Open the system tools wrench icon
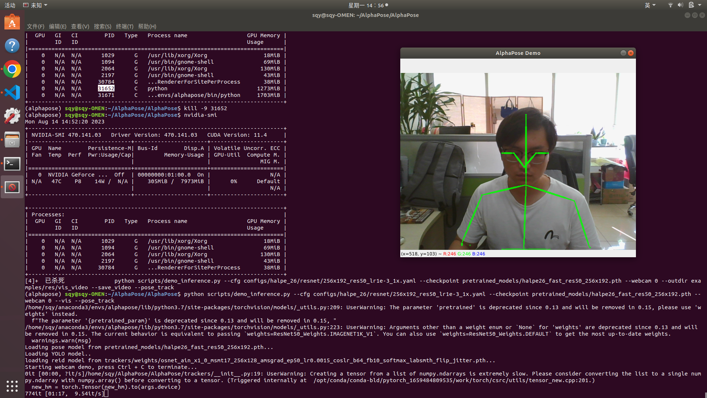Viewport: 707px width, 398px height. 12,116
